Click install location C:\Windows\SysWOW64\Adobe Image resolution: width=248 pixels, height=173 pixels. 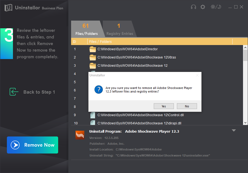pyautogui.click(x=139, y=149)
